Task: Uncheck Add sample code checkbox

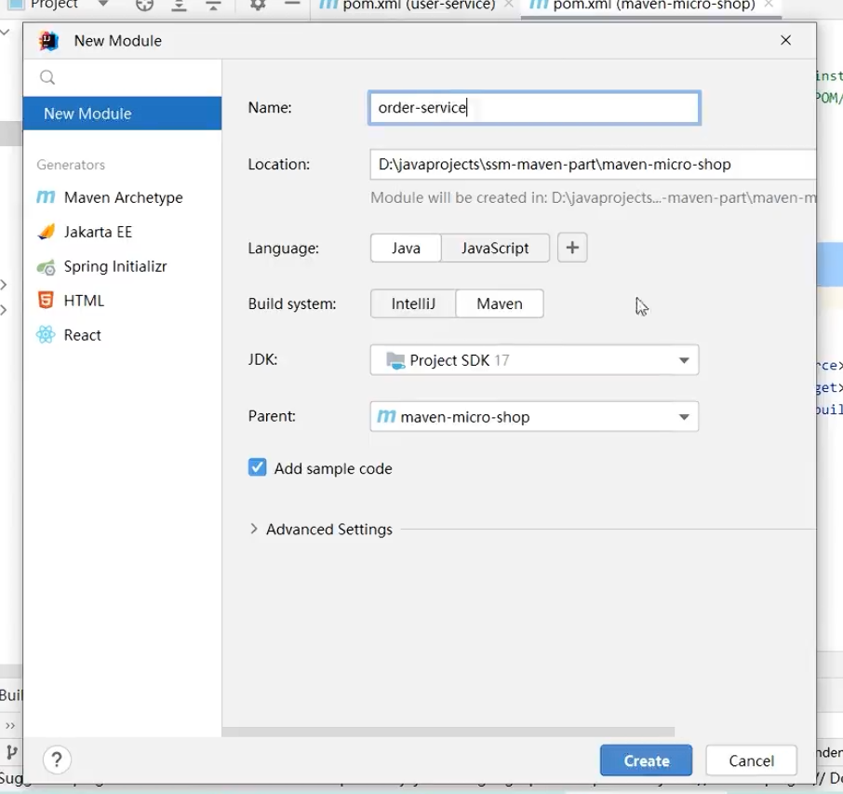Action: 257,467
